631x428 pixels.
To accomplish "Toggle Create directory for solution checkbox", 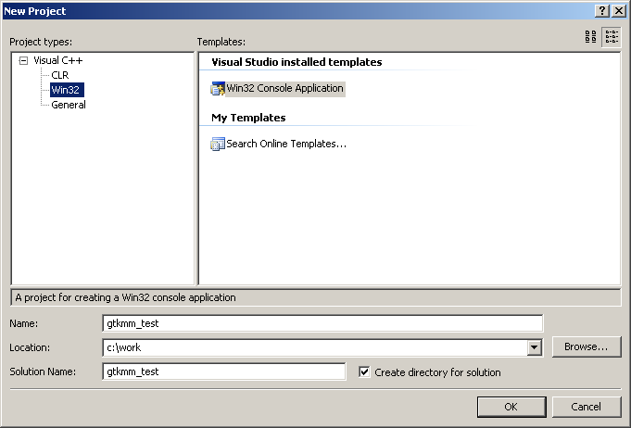I will click(x=364, y=372).
